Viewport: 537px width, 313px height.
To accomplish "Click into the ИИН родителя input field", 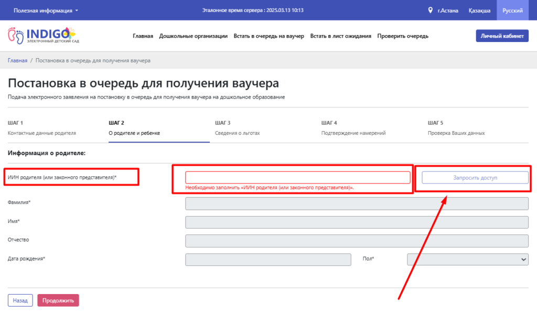I will [x=297, y=178].
